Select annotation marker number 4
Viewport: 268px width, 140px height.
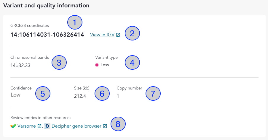(x=132, y=63)
